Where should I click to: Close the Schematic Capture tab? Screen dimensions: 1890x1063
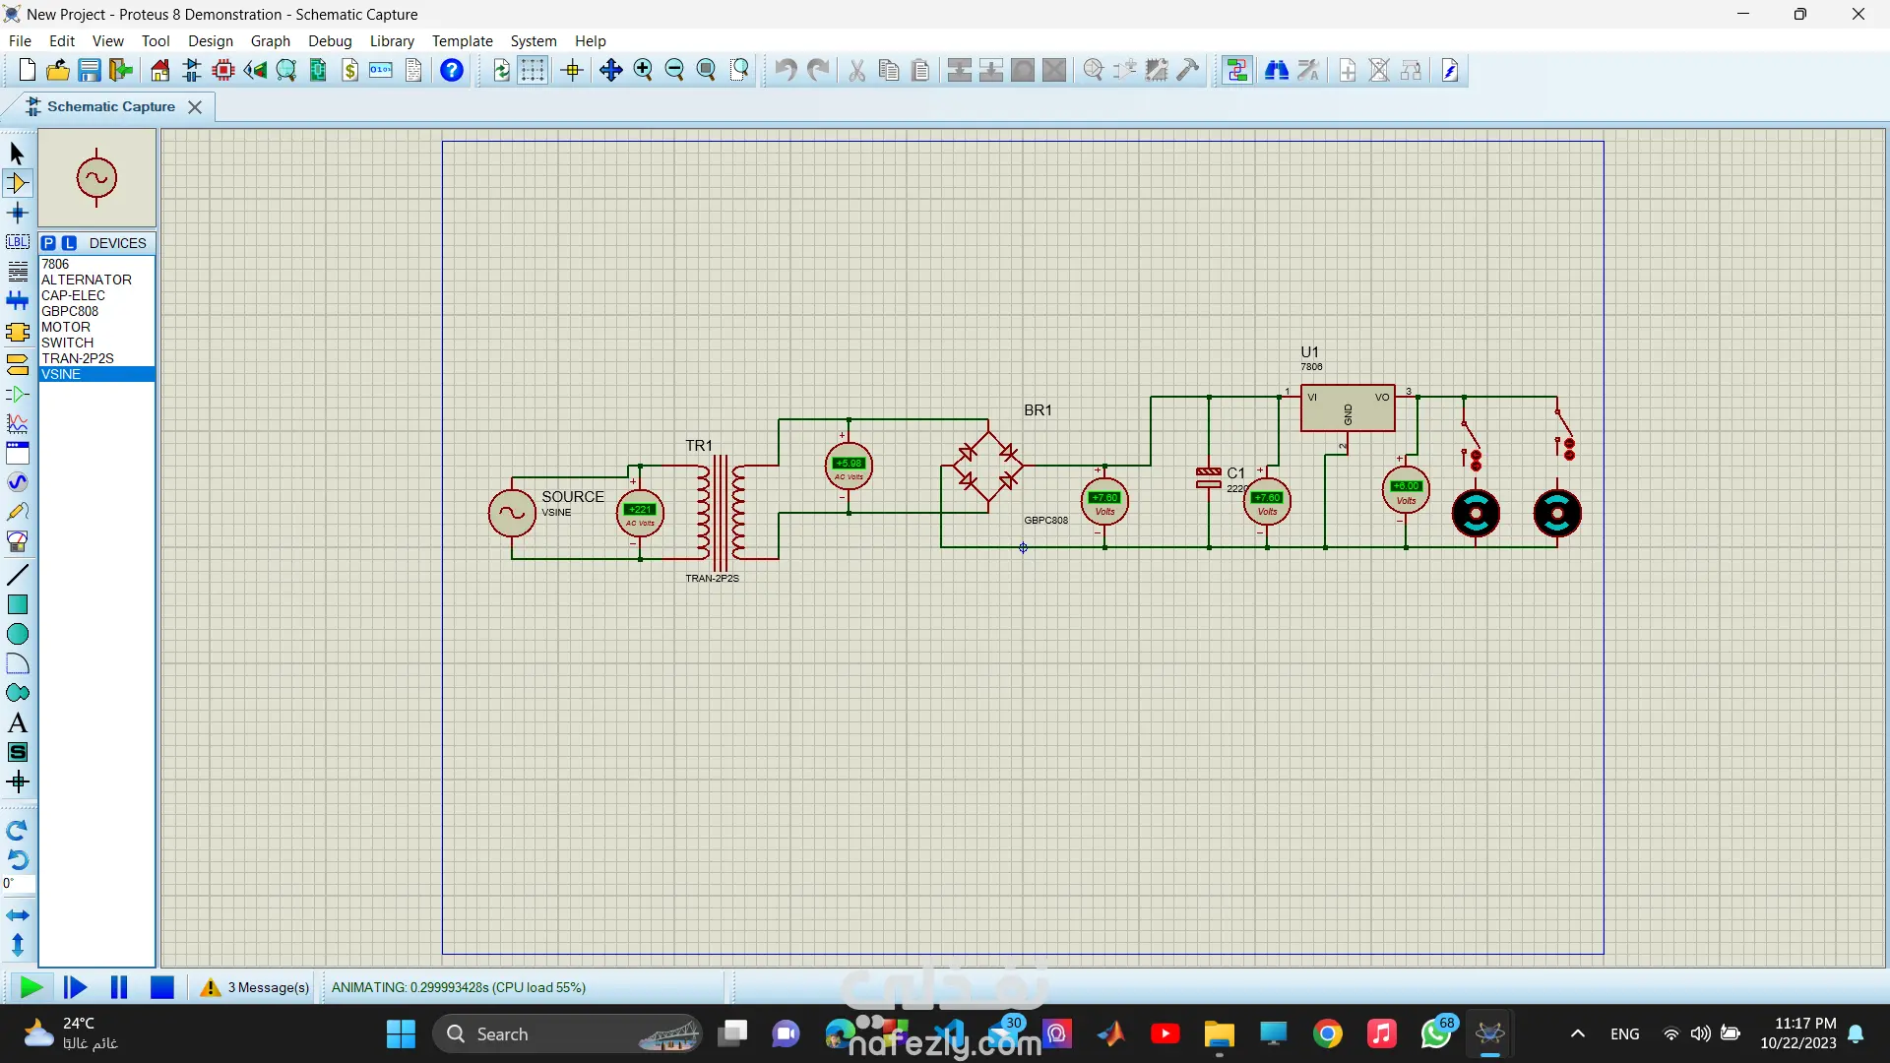coord(195,107)
